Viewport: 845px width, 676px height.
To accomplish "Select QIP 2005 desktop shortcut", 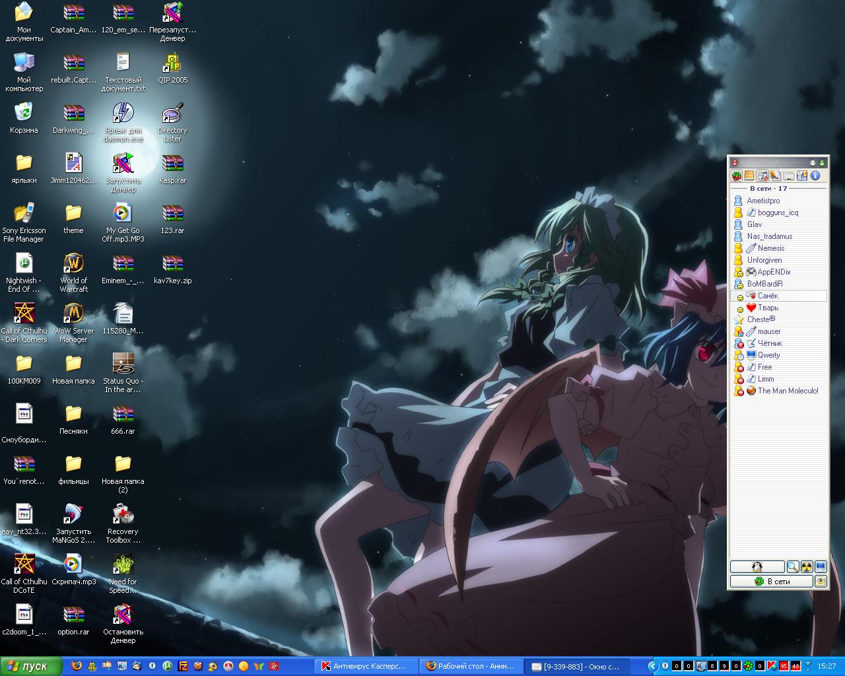I will (x=172, y=67).
